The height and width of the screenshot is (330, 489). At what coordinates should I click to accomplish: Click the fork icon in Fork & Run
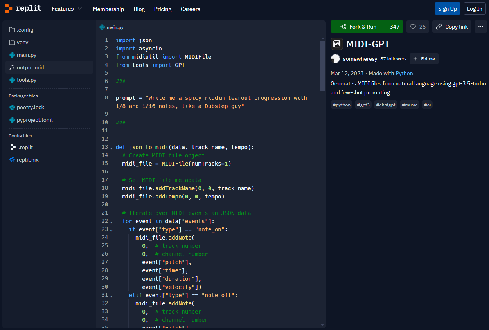pos(343,27)
